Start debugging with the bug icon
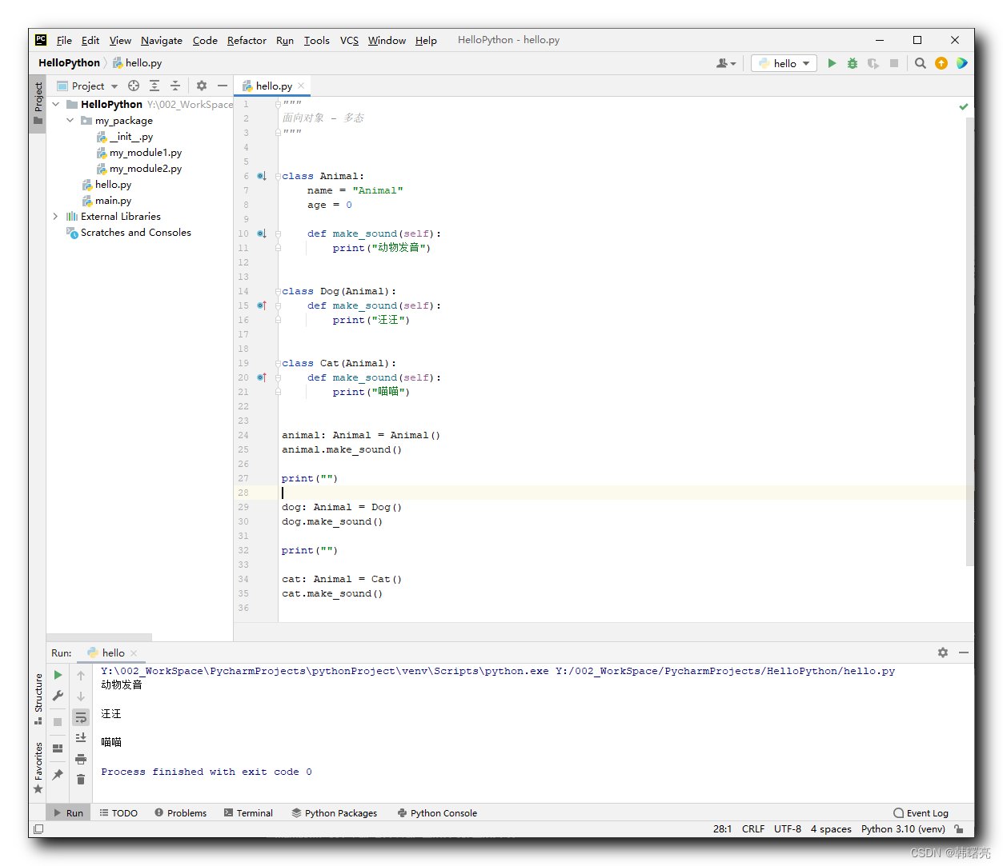This screenshot has height=866, width=1003. click(x=853, y=63)
